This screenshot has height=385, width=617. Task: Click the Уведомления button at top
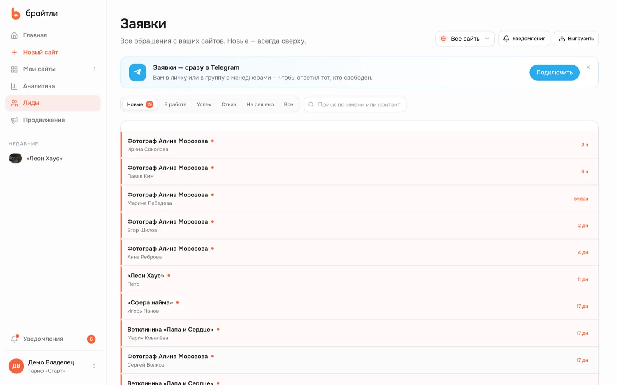pos(524,39)
